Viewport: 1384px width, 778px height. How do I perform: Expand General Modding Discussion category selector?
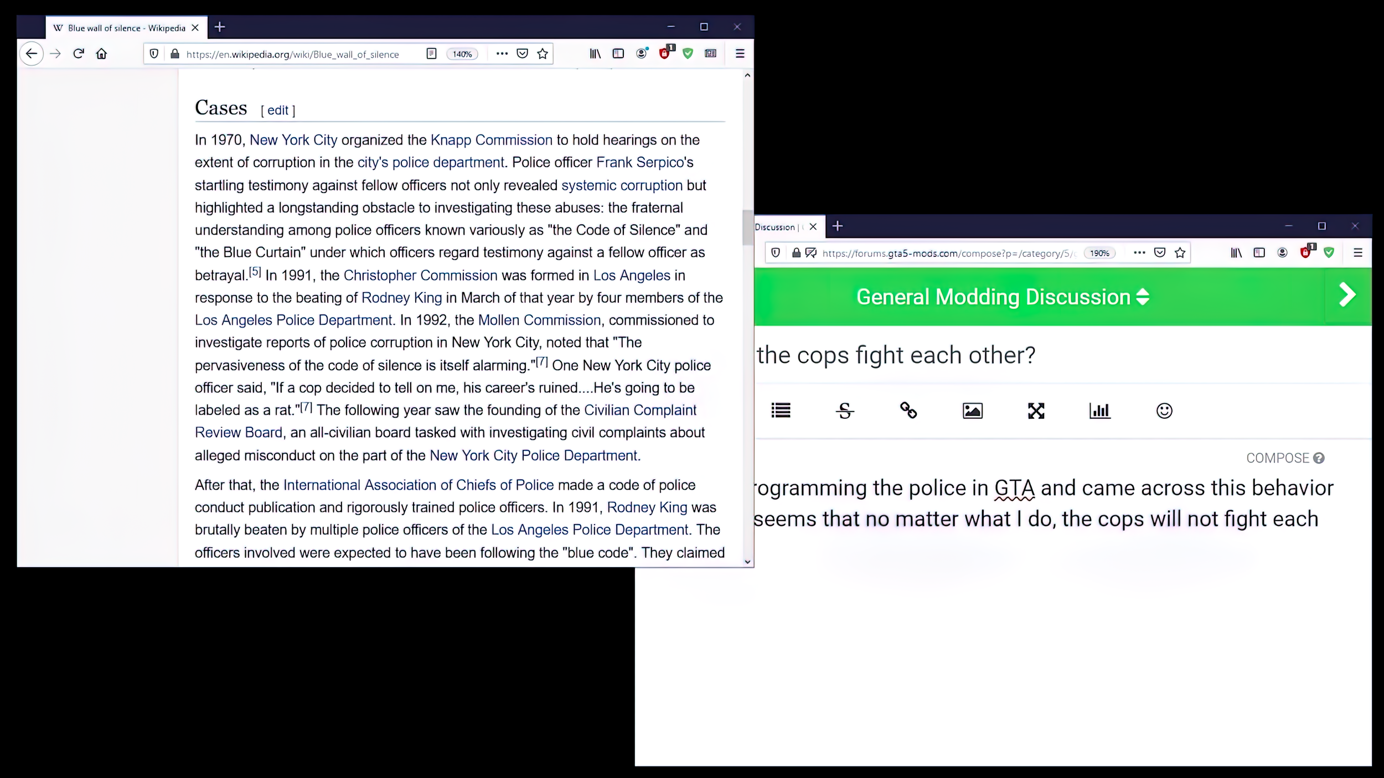[x=1003, y=297]
